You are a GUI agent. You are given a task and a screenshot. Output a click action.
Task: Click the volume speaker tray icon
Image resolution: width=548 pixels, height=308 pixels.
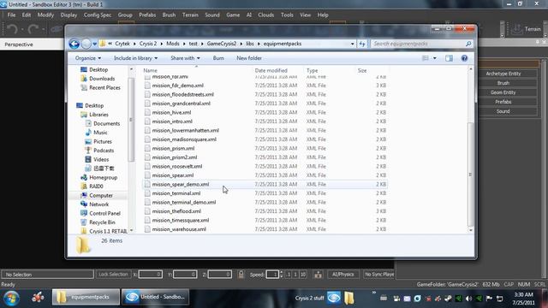click(468, 299)
